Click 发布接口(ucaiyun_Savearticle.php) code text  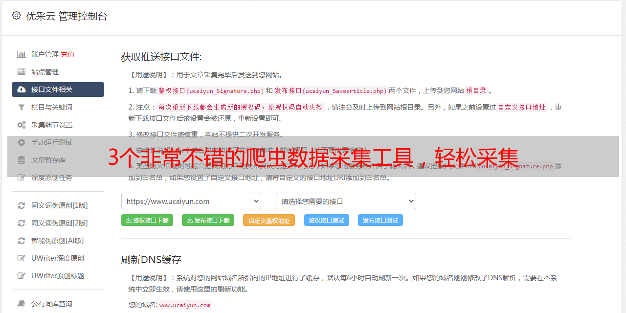coord(331,90)
